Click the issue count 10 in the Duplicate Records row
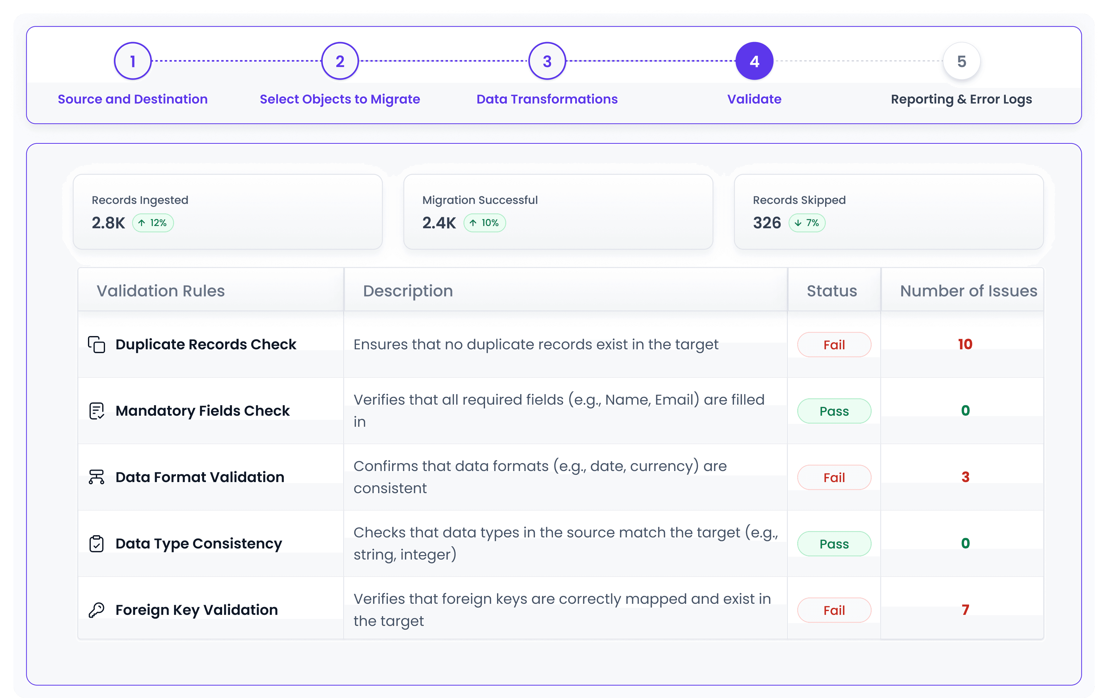This screenshot has width=1107, height=698. pyautogui.click(x=965, y=344)
